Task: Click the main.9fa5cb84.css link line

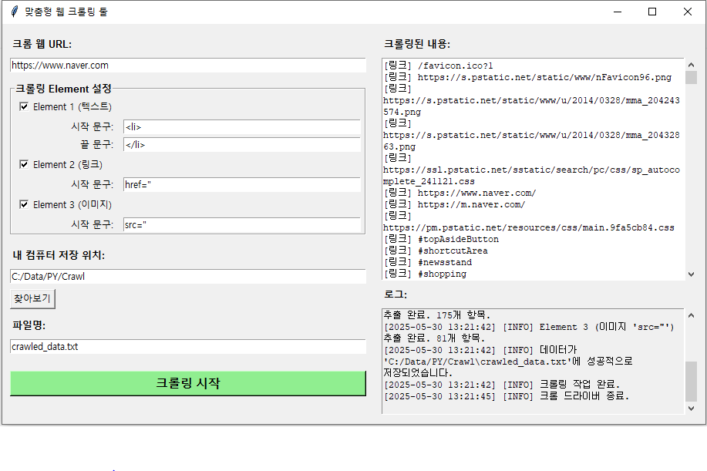Action: (x=528, y=227)
